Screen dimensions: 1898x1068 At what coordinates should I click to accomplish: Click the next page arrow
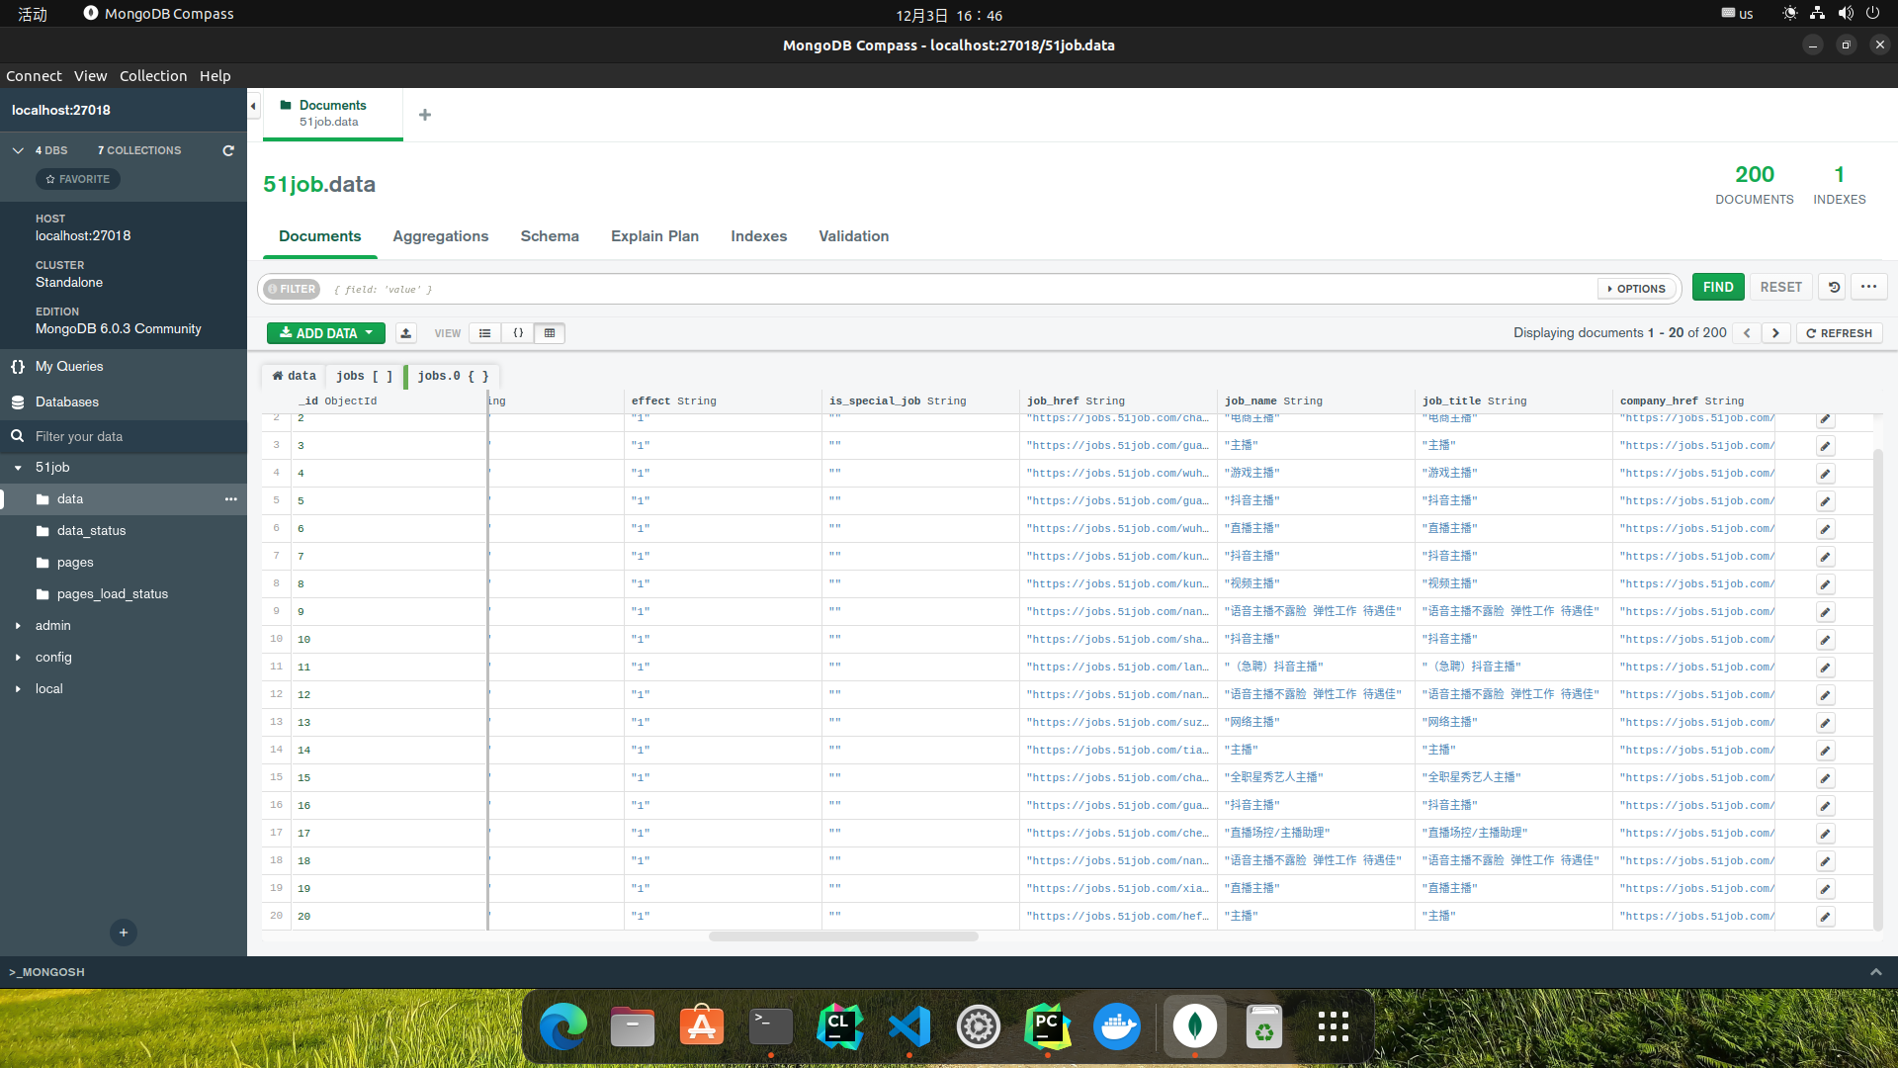click(x=1774, y=331)
